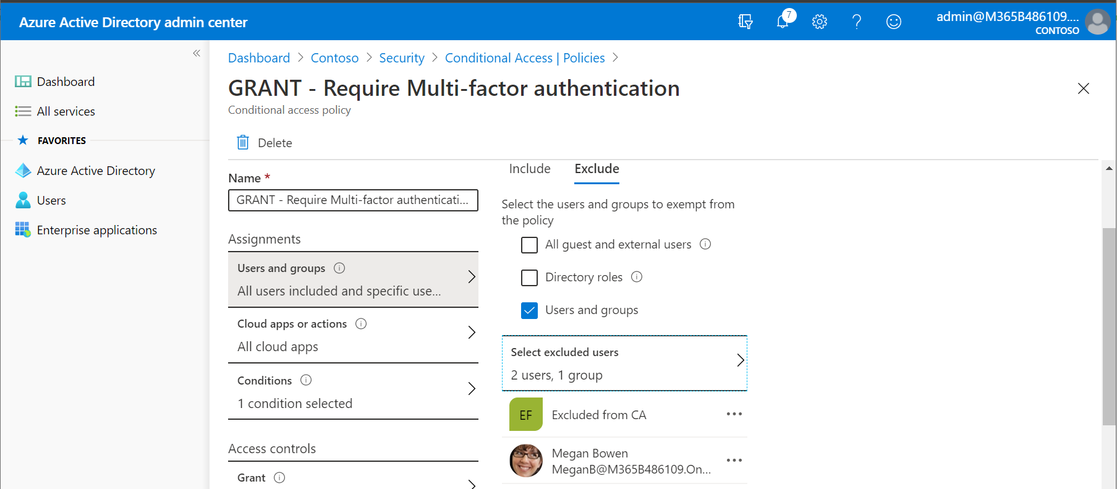Open the info icon next to Directory roles
The image size is (1117, 489).
click(637, 277)
